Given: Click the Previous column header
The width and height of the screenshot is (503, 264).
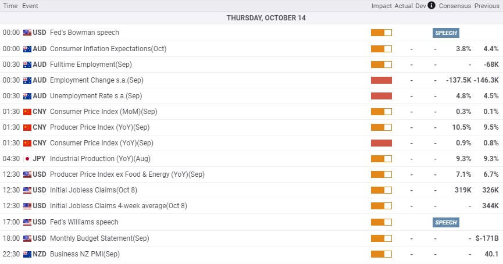Looking at the screenshot, I should pos(487,6).
